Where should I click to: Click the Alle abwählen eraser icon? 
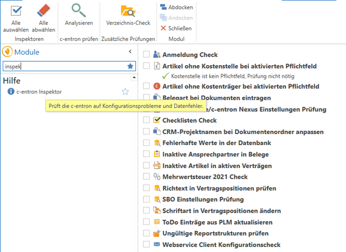pyautogui.click(x=43, y=10)
